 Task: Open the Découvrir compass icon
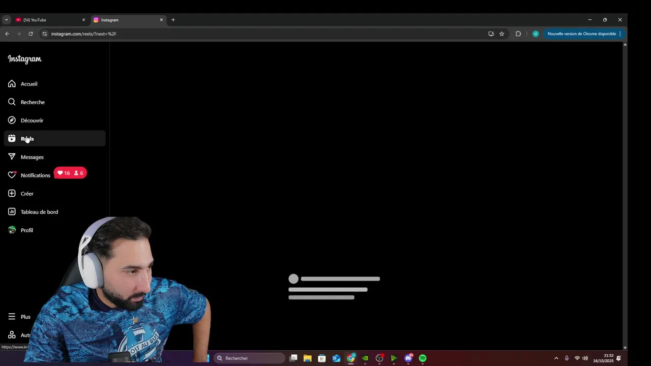click(x=12, y=120)
